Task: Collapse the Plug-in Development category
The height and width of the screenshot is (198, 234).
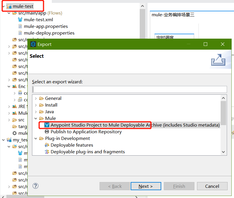Action: click(x=36, y=138)
